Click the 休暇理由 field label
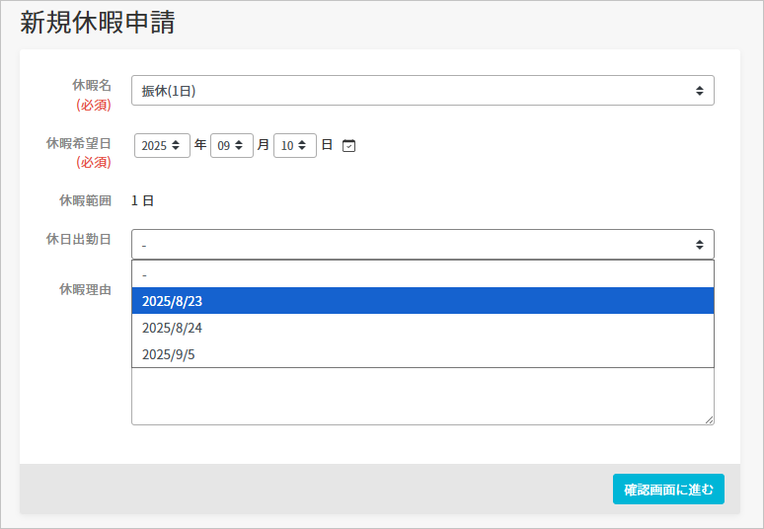This screenshot has width=764, height=529. 85,290
